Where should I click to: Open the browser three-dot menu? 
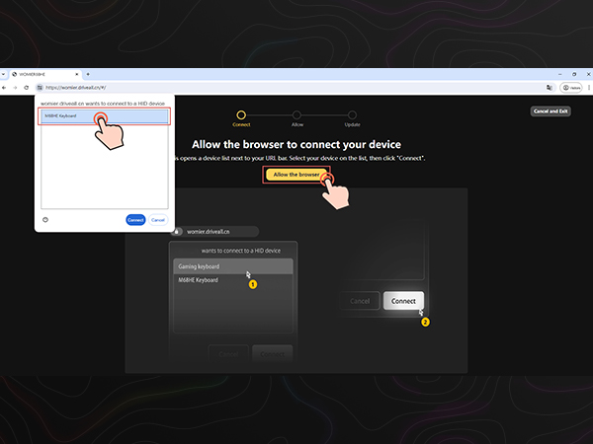pyautogui.click(x=587, y=87)
